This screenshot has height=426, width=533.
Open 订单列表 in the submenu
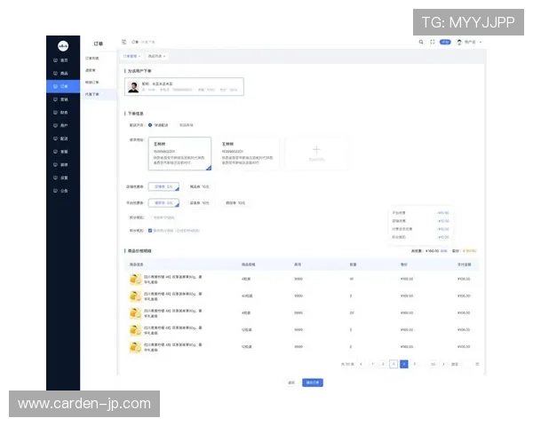click(x=91, y=59)
